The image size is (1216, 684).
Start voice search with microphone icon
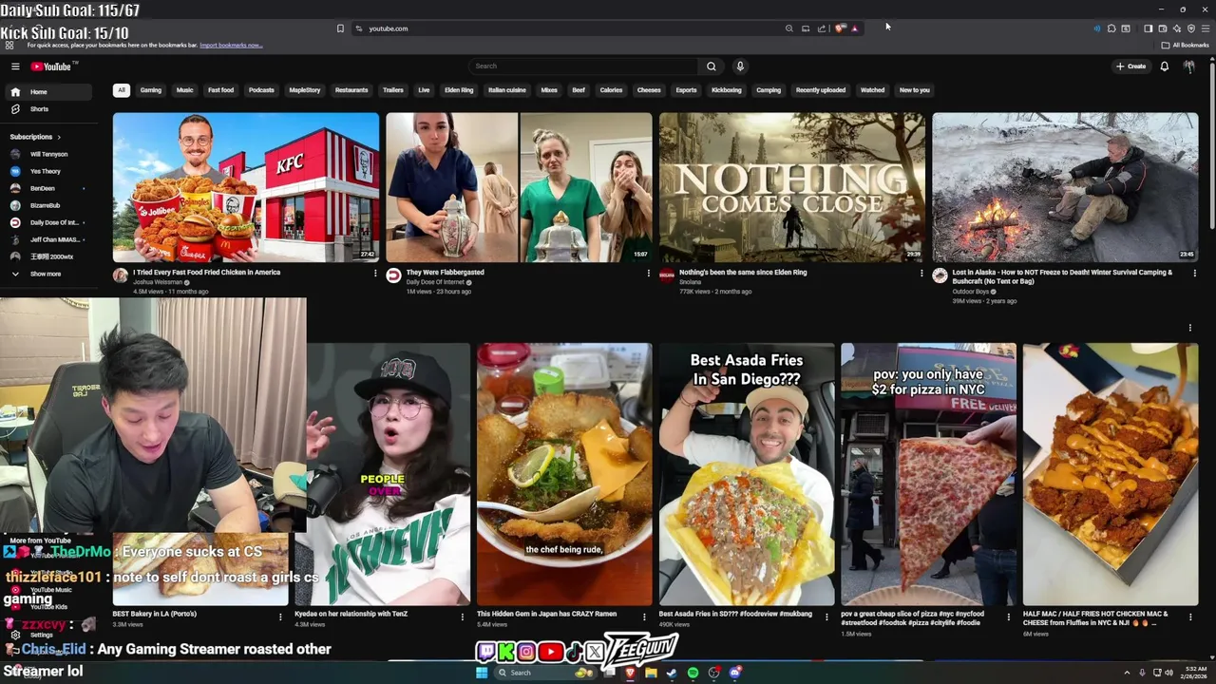click(740, 66)
